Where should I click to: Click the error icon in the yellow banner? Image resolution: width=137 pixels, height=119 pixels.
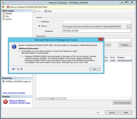coord(8,7)
